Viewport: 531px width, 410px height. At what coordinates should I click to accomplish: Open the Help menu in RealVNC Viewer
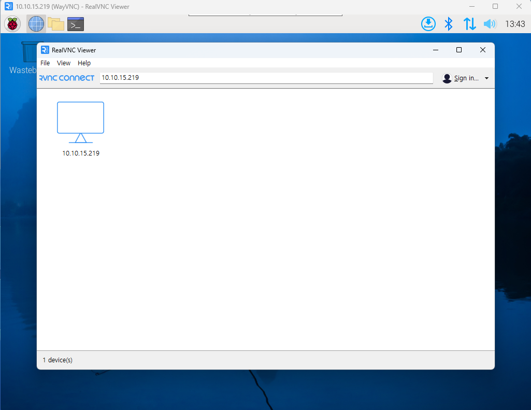tap(84, 63)
